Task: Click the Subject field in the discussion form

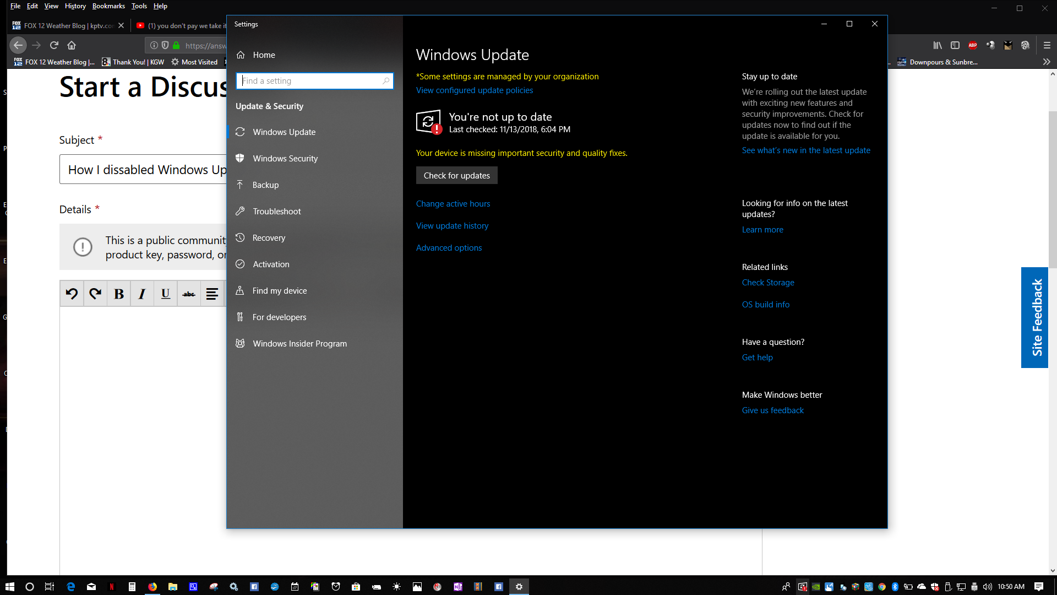Action: [143, 169]
